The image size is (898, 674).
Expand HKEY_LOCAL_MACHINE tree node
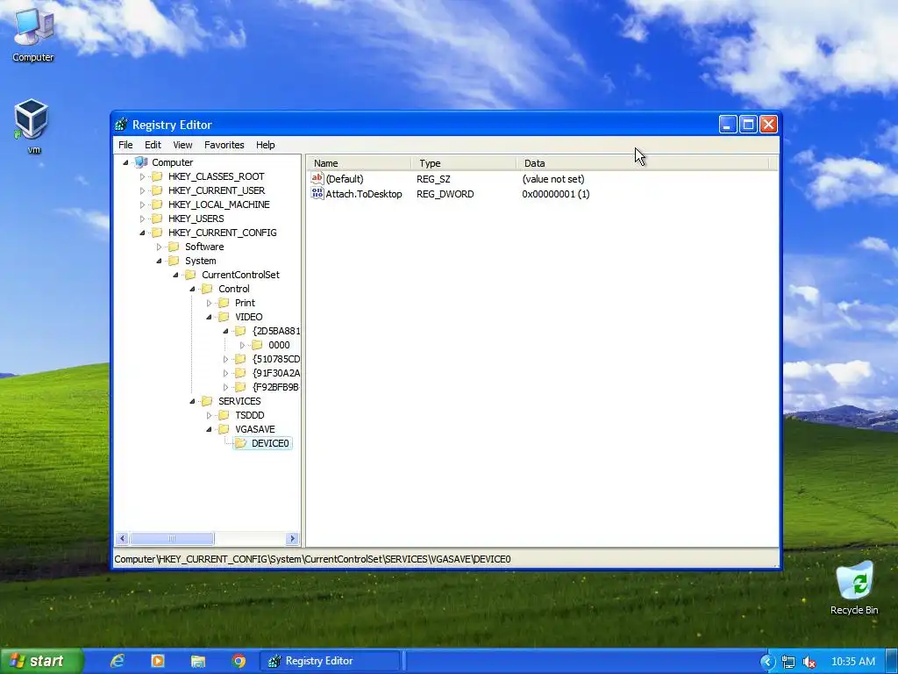point(142,204)
